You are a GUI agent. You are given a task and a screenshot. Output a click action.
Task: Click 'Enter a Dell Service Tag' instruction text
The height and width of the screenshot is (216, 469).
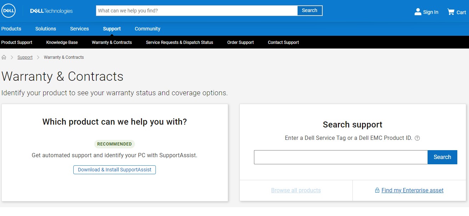click(x=349, y=138)
